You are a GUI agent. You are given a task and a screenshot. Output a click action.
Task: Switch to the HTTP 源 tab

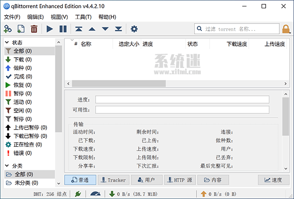coord(180,180)
